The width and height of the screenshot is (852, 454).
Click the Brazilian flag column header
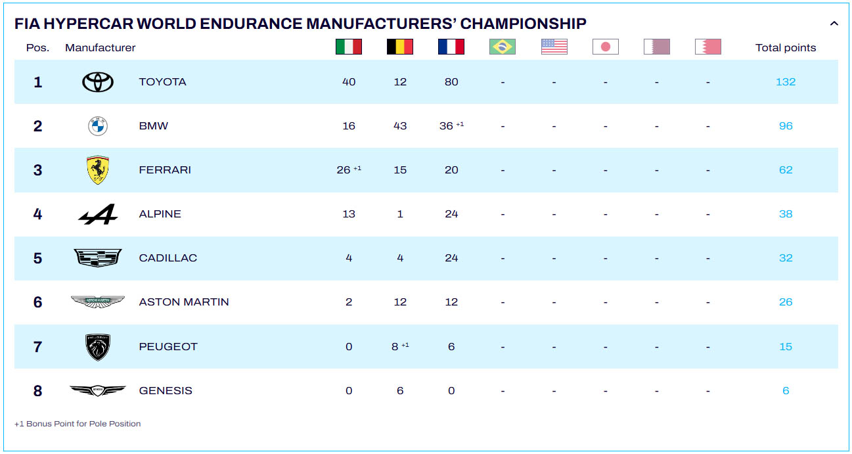coord(503,47)
